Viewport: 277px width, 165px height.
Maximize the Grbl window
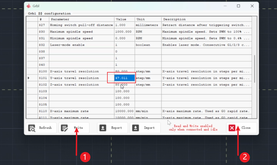coord(238,6)
